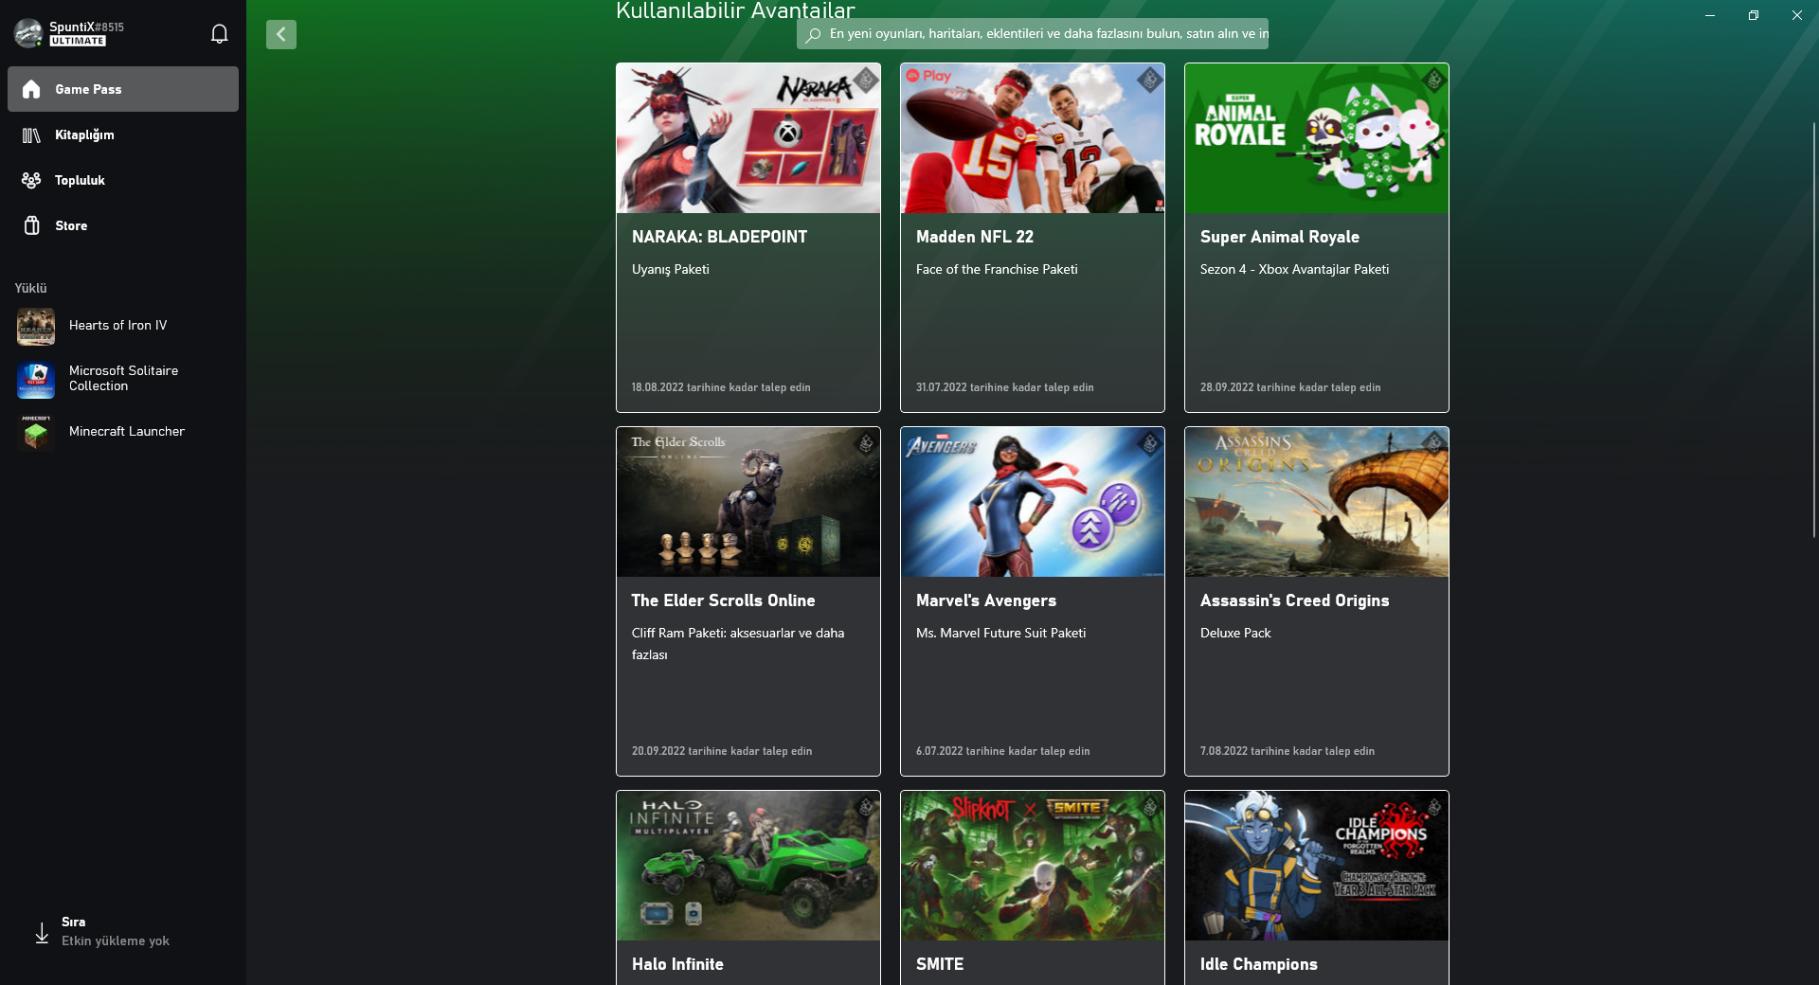Screen dimensions: 1819x985
Task: Click 'Uyanış Paketi' description text
Action: tap(671, 270)
